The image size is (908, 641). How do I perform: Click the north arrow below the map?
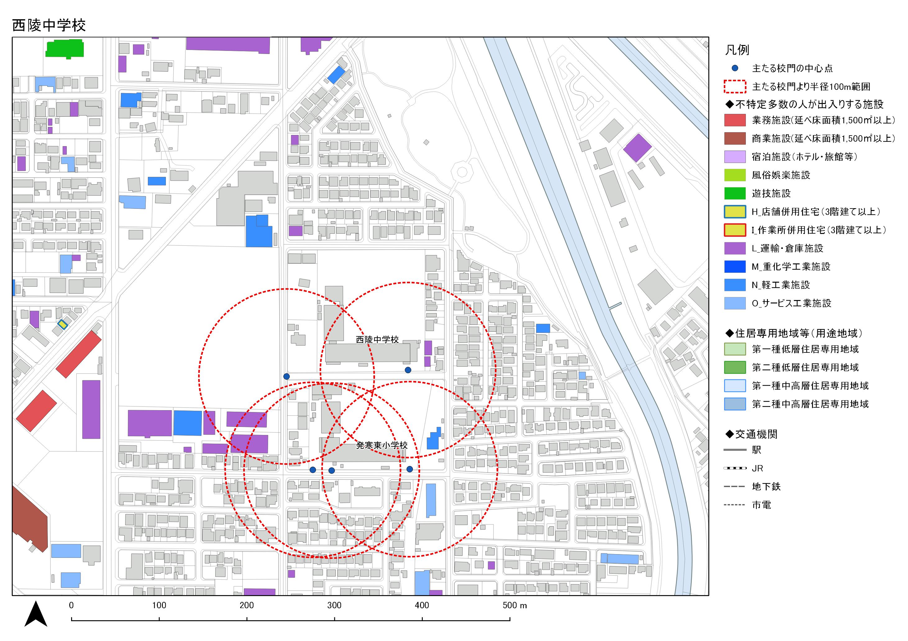coord(36,614)
